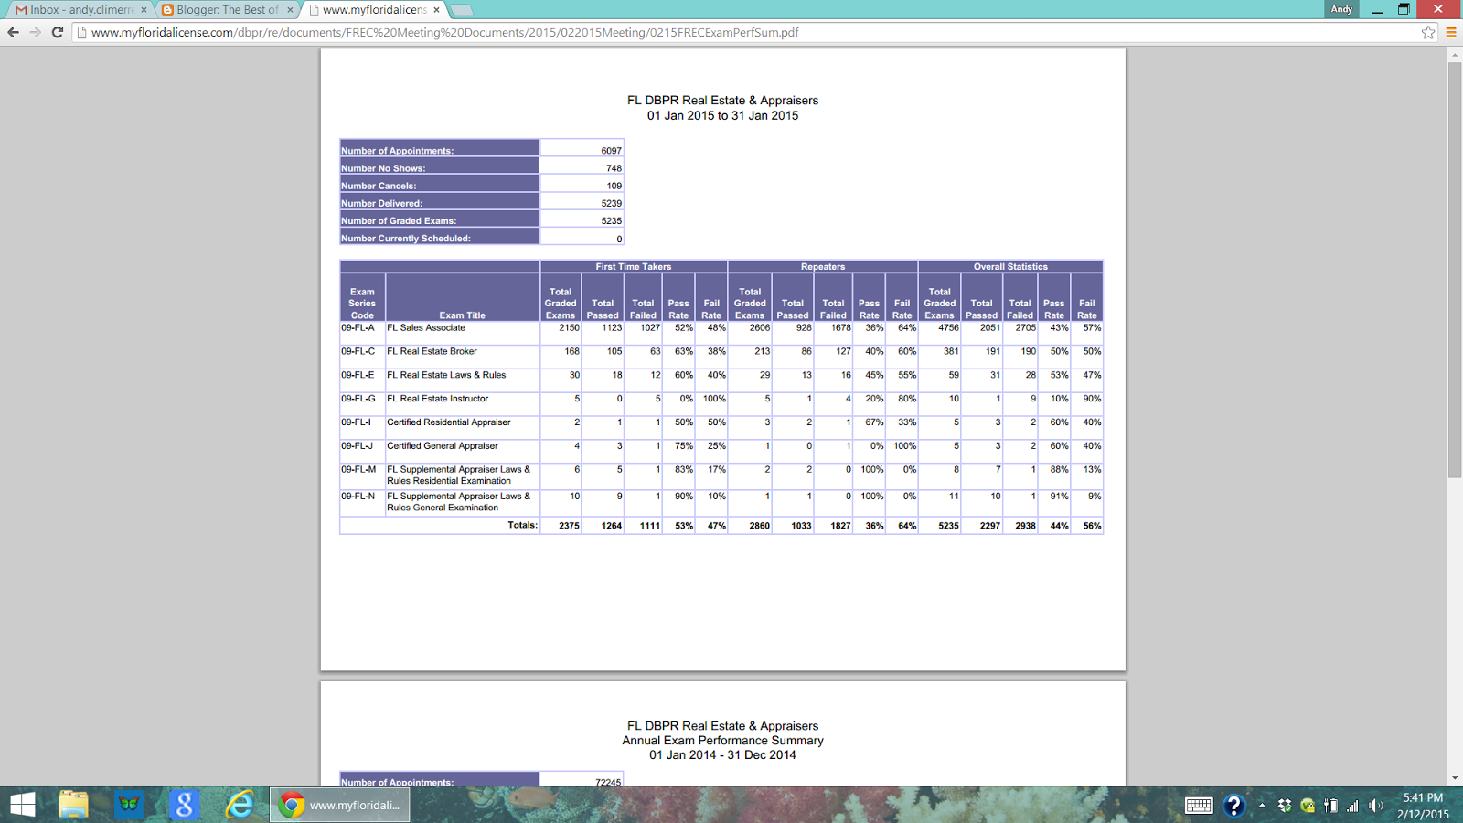Viewport: 1463px width, 823px height.
Task: Click the 'Totals:' row label
Action: (523, 525)
